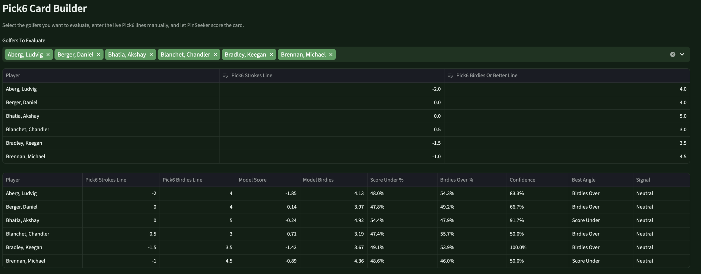Click the Best Angle column header
The image size is (701, 274).
[584, 180]
